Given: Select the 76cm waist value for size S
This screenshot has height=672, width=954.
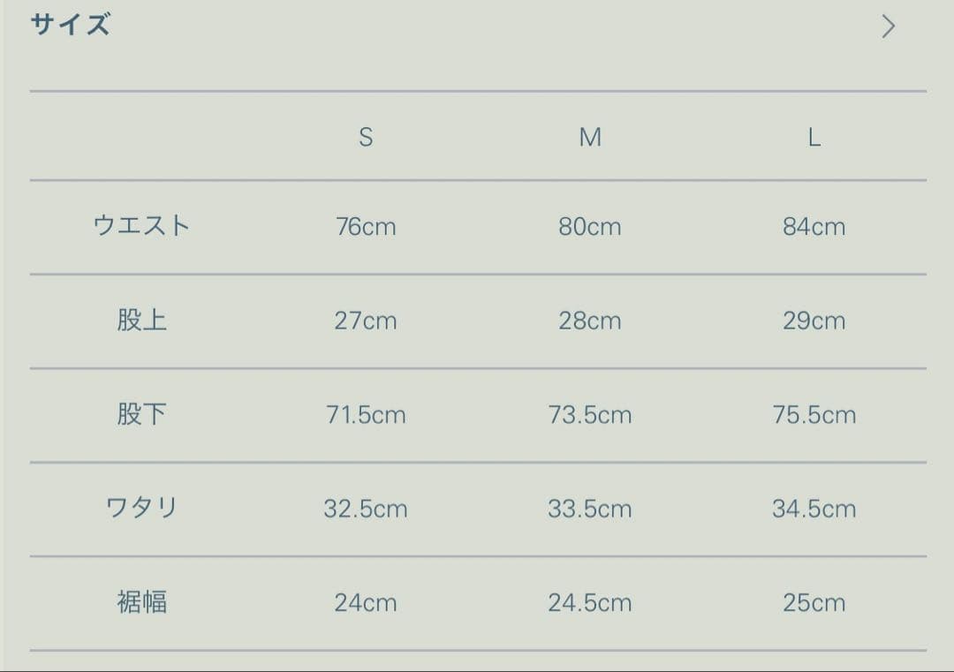Looking at the screenshot, I should (x=367, y=226).
